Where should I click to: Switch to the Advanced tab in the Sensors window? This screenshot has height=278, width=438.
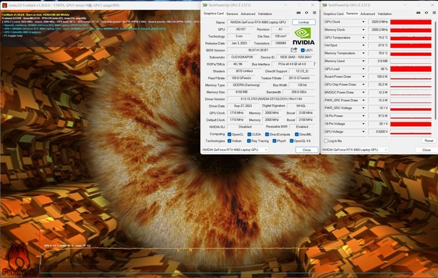(367, 14)
